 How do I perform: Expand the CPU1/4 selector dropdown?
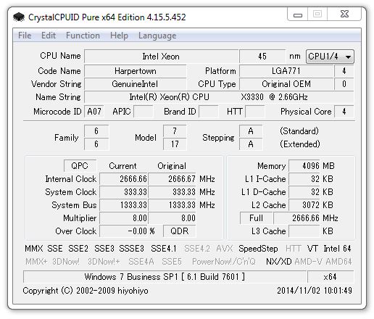tap(330, 57)
